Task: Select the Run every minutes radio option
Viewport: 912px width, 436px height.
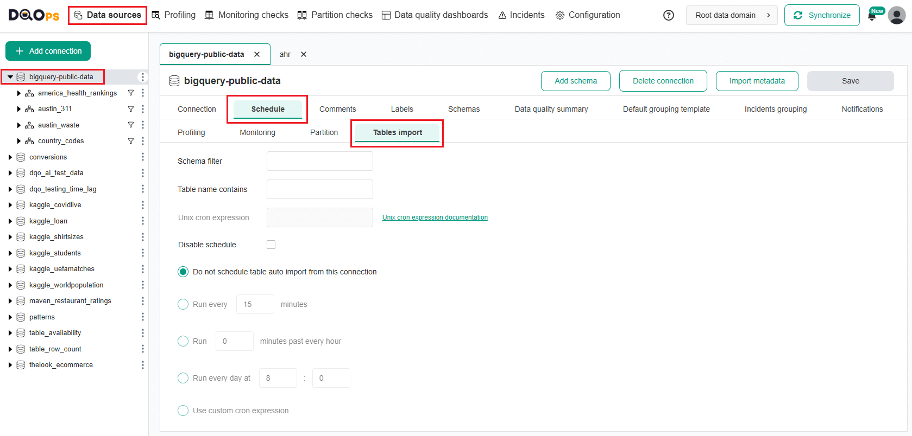Action: [183, 304]
